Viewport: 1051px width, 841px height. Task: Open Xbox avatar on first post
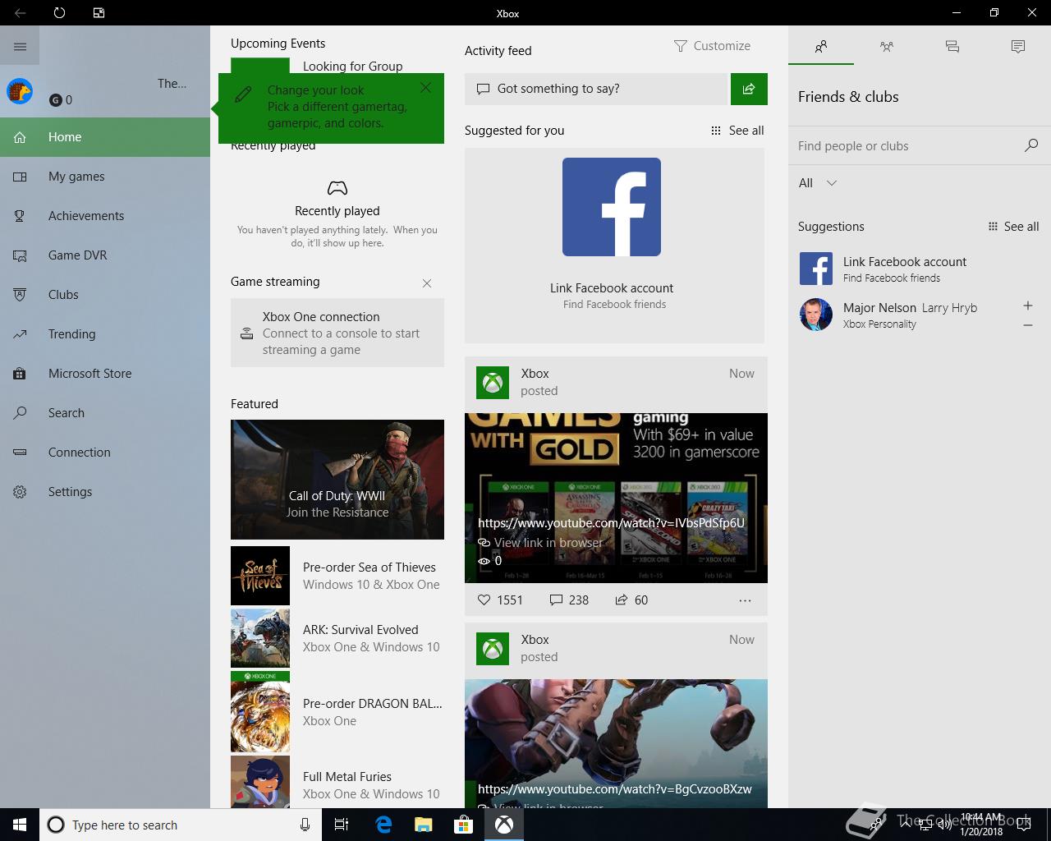tap(493, 383)
